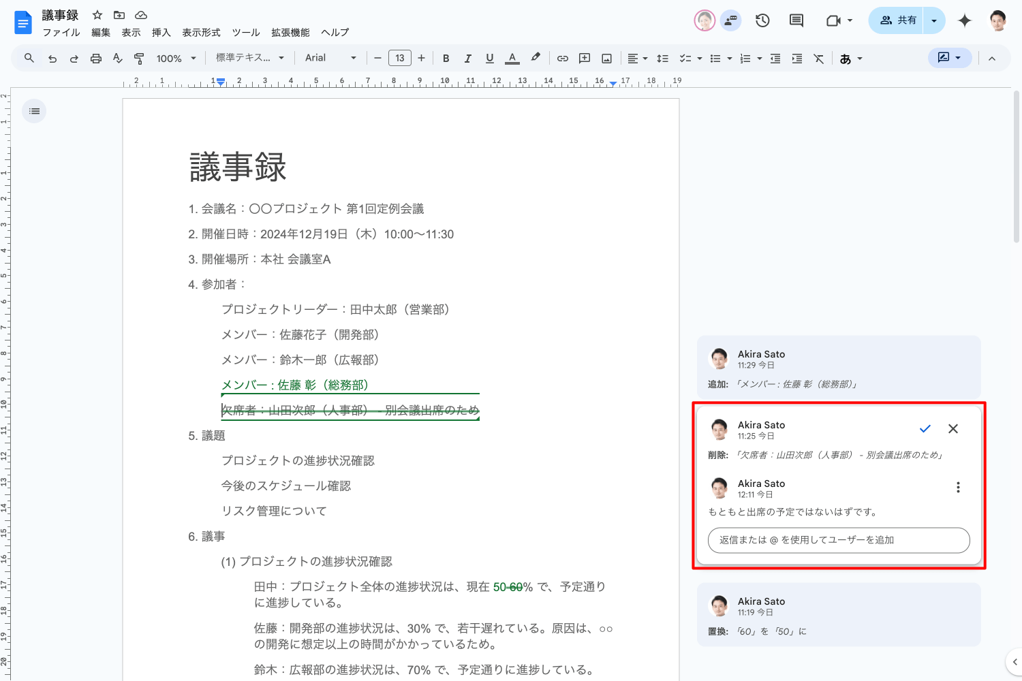Insert a link

(563, 59)
